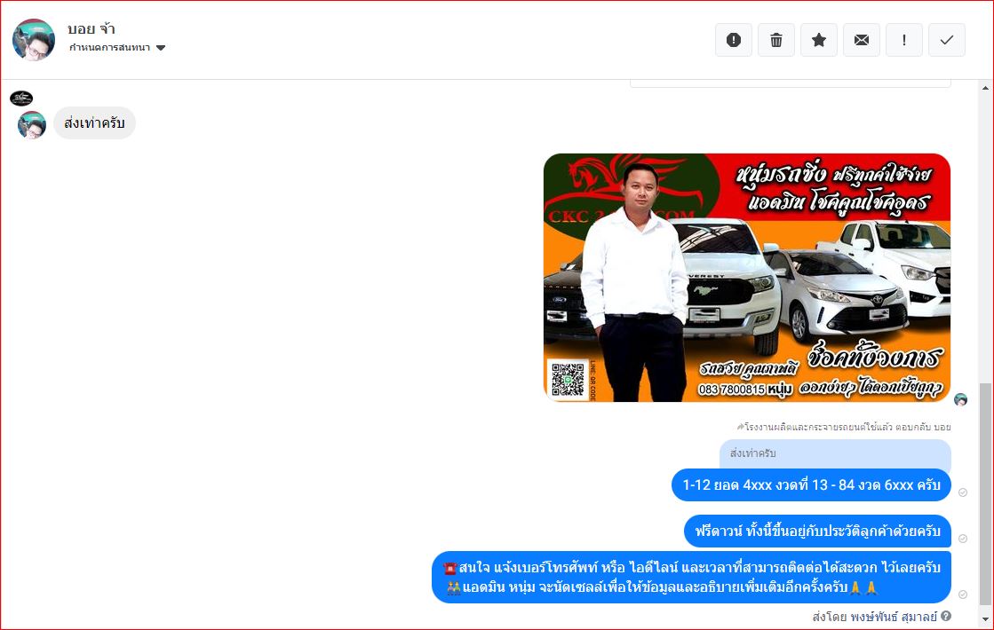Click the scrollbar up arrow

985,87
